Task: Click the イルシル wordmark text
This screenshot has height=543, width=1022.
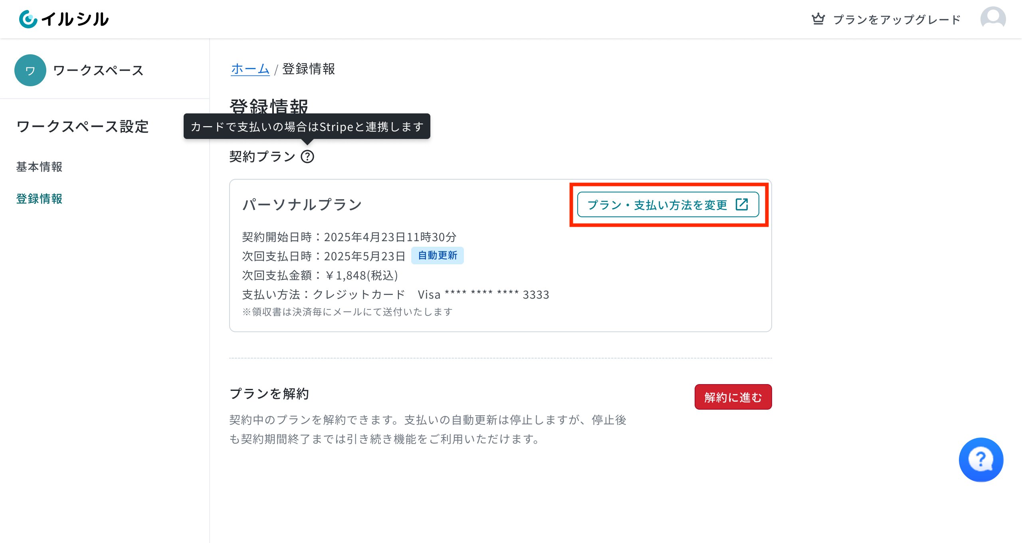Action: [75, 19]
